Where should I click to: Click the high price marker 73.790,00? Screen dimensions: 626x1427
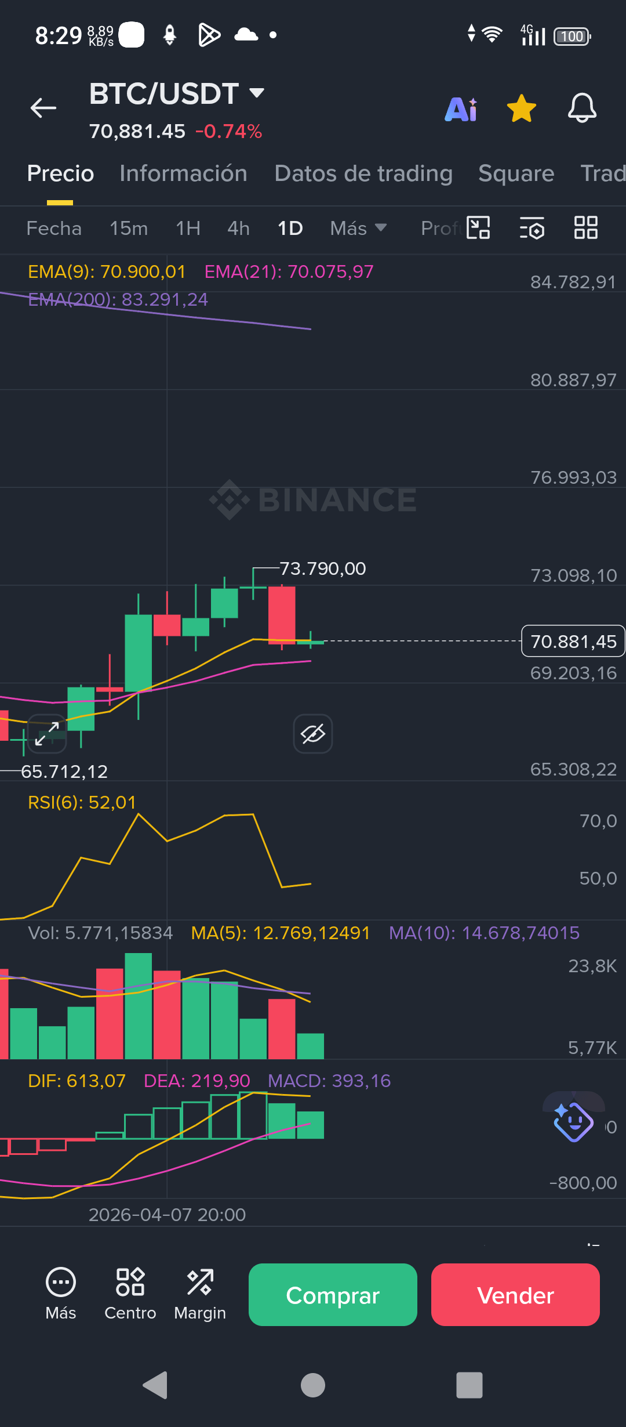tap(322, 568)
